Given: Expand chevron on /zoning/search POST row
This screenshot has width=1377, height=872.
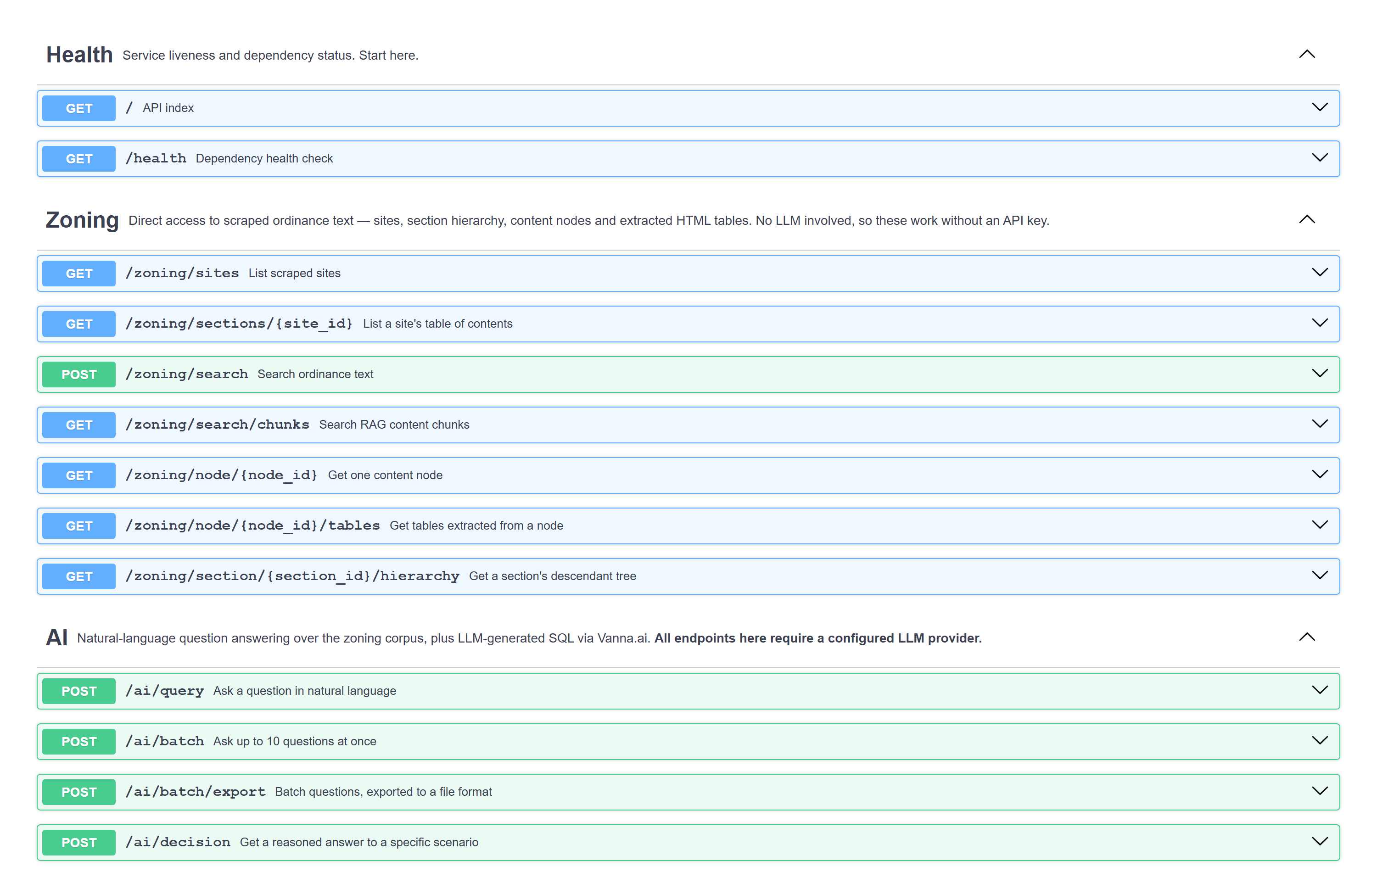Looking at the screenshot, I should click(1319, 374).
